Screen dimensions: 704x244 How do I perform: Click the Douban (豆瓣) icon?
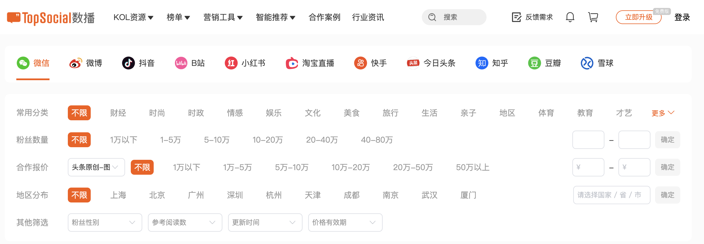tap(535, 63)
